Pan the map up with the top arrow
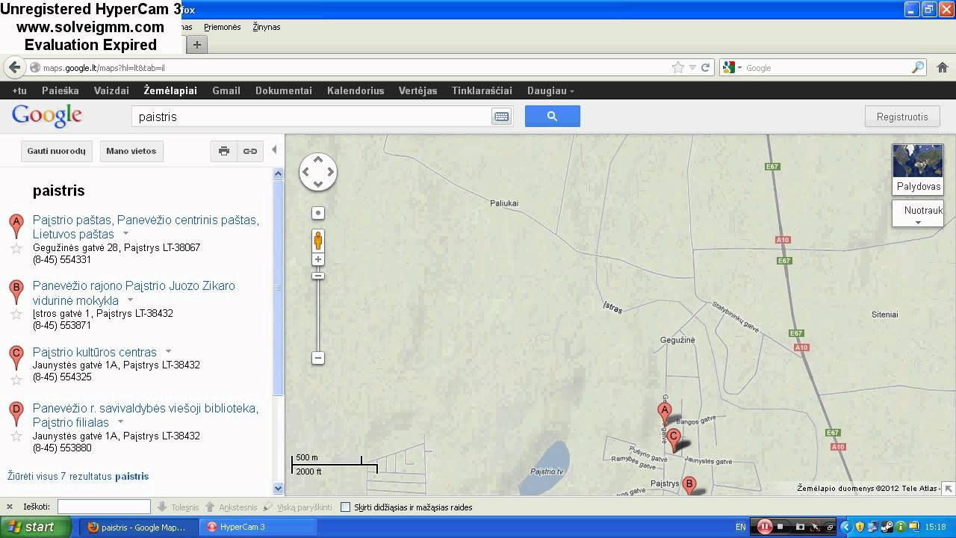The image size is (956, 538). click(318, 159)
